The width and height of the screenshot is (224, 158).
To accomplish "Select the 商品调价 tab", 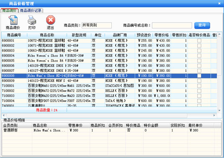I will tap(10, 10).
